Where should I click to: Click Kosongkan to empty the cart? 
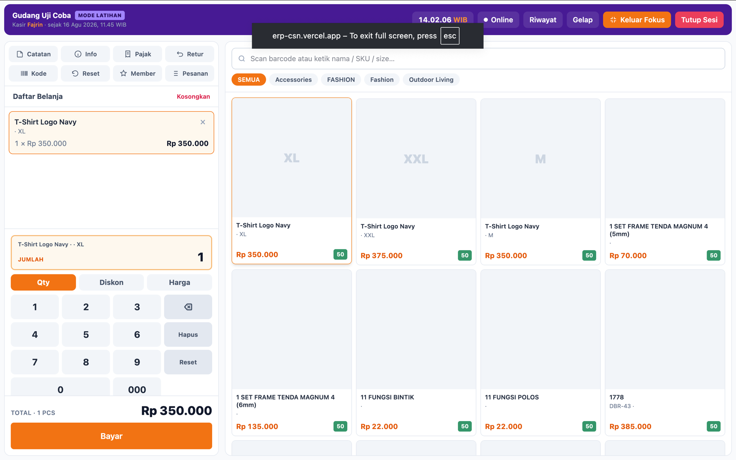click(x=193, y=96)
